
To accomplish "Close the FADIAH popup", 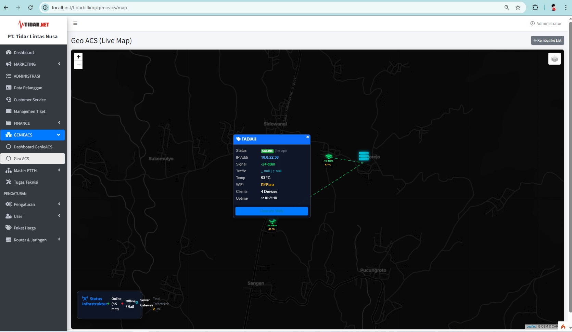I will (x=307, y=137).
